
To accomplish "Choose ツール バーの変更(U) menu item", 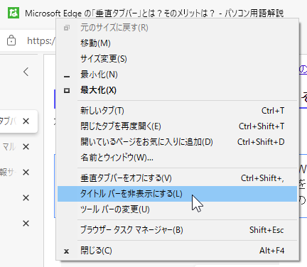I will point(177,209).
